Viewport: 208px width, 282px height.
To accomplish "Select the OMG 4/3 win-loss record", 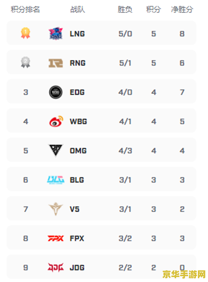I will pos(125,151).
